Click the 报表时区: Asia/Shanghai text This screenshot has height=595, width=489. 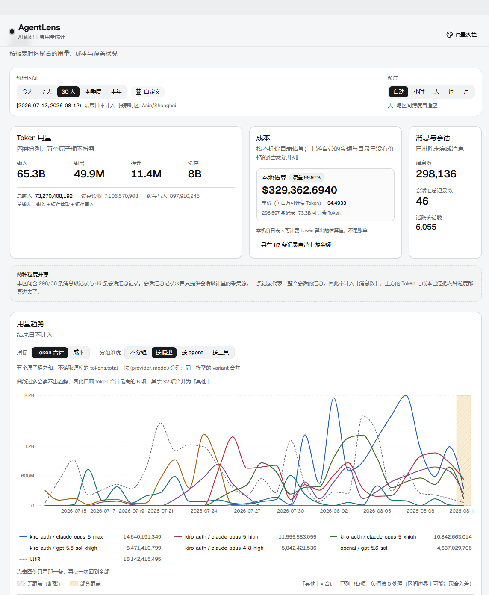coord(147,106)
